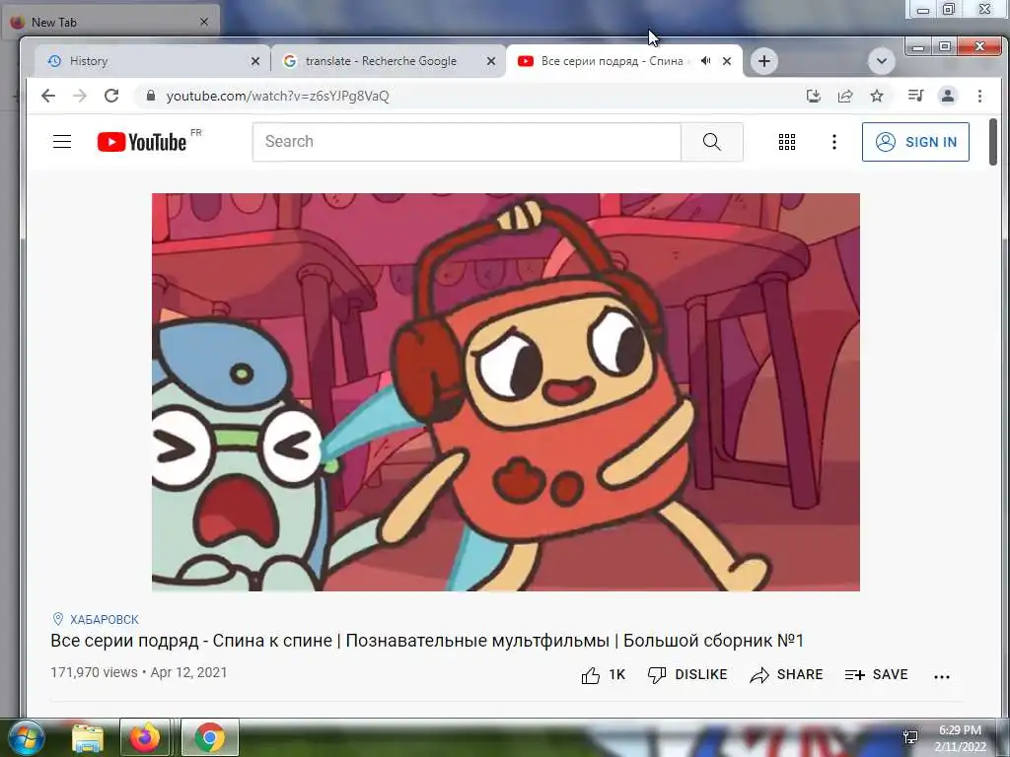This screenshot has height=757, width=1010.
Task: Click the SIGN IN button
Action: pyautogui.click(x=915, y=142)
